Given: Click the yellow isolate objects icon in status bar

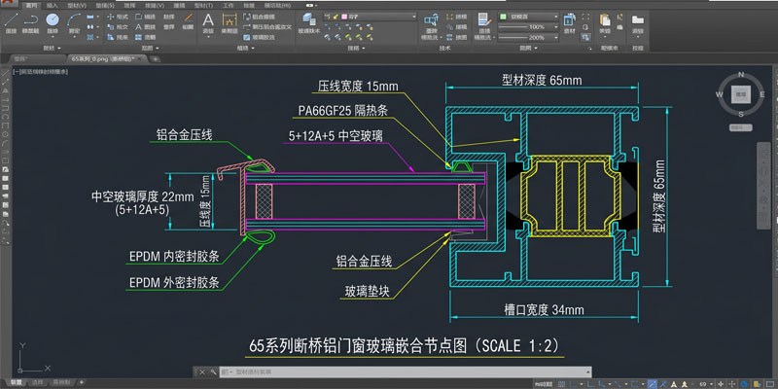Looking at the screenshot, I should point(758,383).
